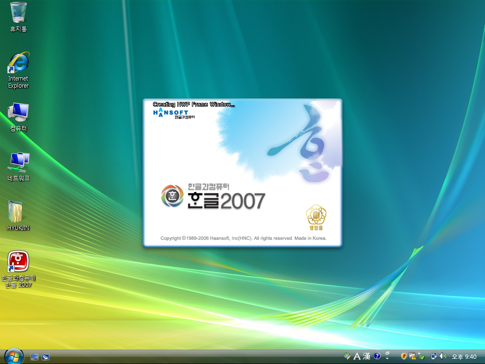Open the Windows Start orb

14,356
